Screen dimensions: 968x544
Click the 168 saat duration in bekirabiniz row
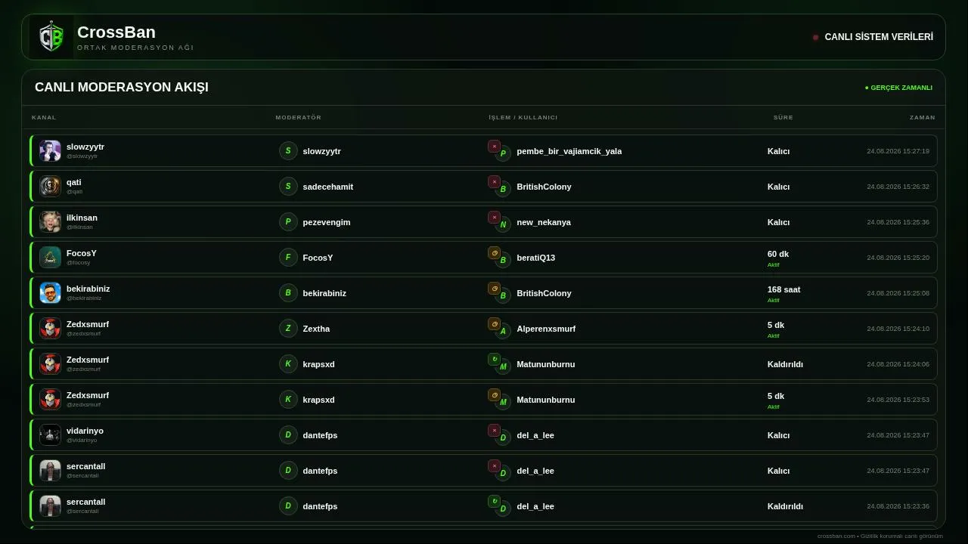click(783, 289)
